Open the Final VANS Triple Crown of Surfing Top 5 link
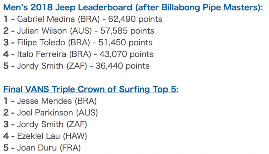The image size is (269, 154). (91, 89)
